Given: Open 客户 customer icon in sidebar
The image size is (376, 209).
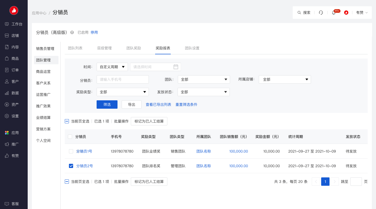Looking at the screenshot, I should 7,82.
